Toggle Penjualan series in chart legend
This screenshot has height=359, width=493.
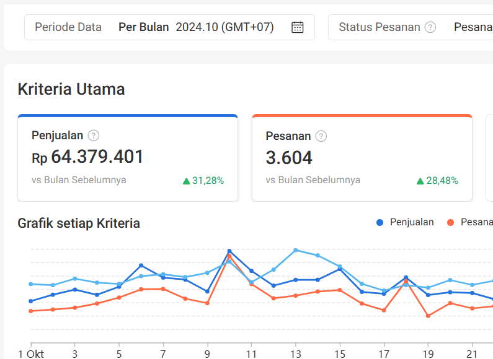point(405,222)
